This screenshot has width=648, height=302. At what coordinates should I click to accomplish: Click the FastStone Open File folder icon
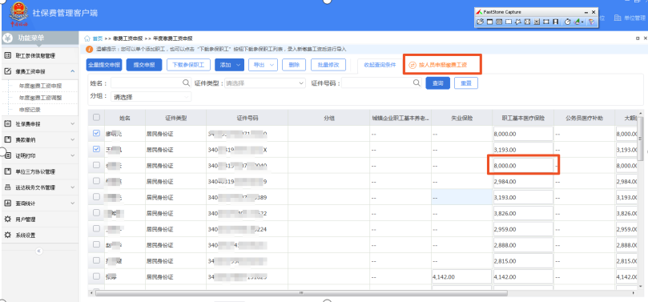pos(481,22)
